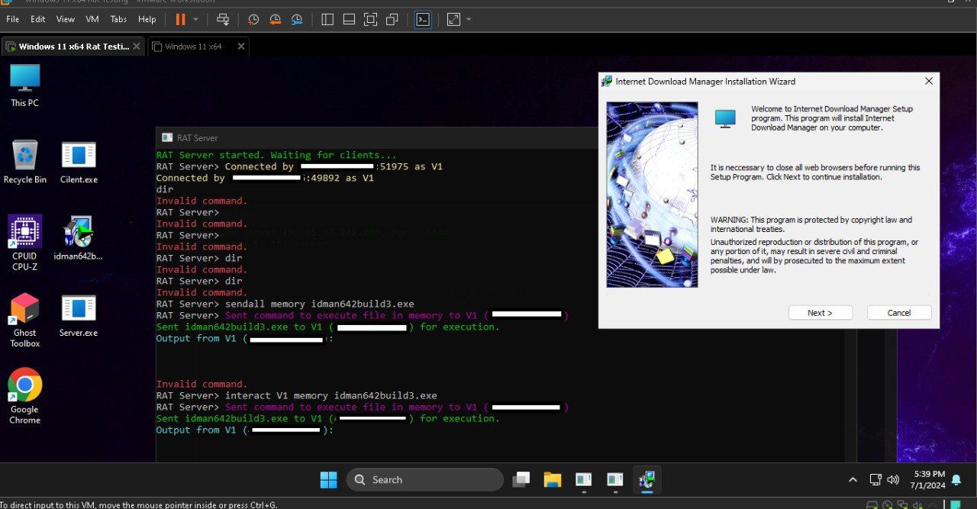This screenshot has height=509, width=977.
Task: Open the power options dropdown arrow
Action: click(x=195, y=19)
